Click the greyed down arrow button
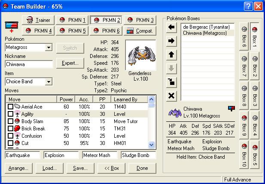265x184 pixels. (x=171, y=68)
